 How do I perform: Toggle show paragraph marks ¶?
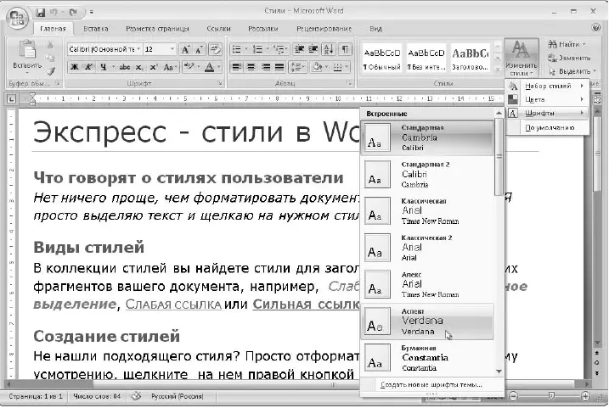pyautogui.click(x=345, y=49)
